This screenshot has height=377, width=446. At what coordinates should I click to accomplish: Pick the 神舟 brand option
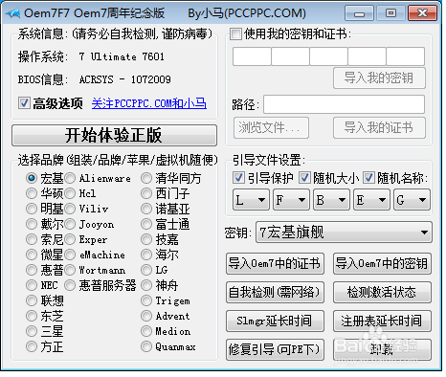146,285
